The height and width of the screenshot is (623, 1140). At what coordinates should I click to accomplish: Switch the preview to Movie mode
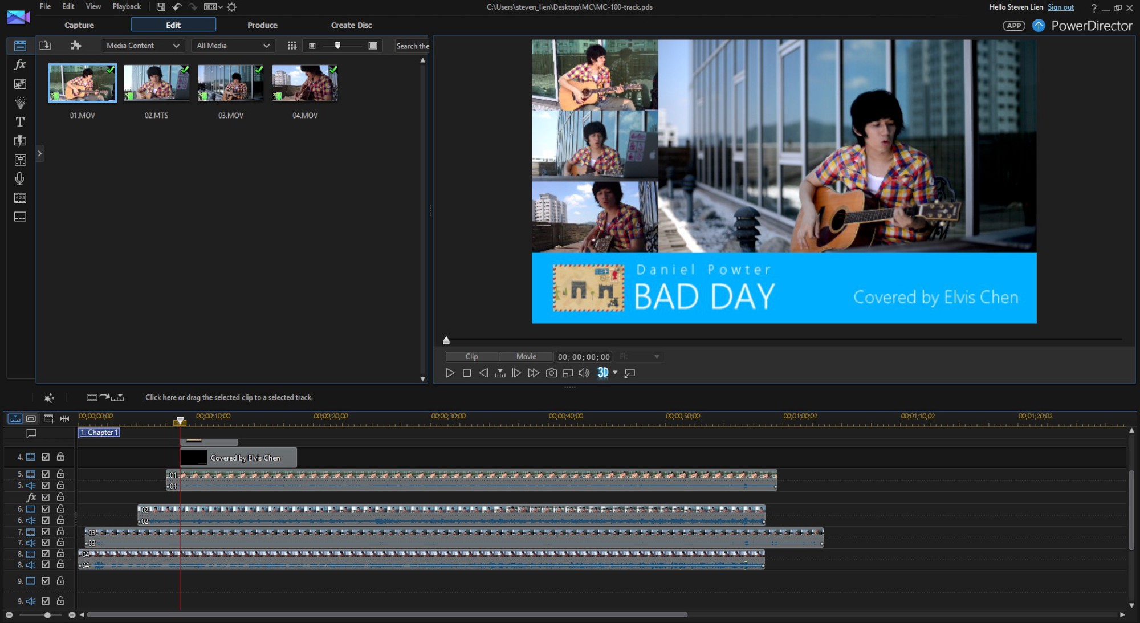pos(526,356)
